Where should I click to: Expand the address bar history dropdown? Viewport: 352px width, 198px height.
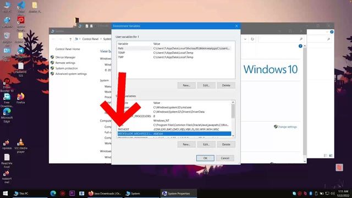[245, 39]
